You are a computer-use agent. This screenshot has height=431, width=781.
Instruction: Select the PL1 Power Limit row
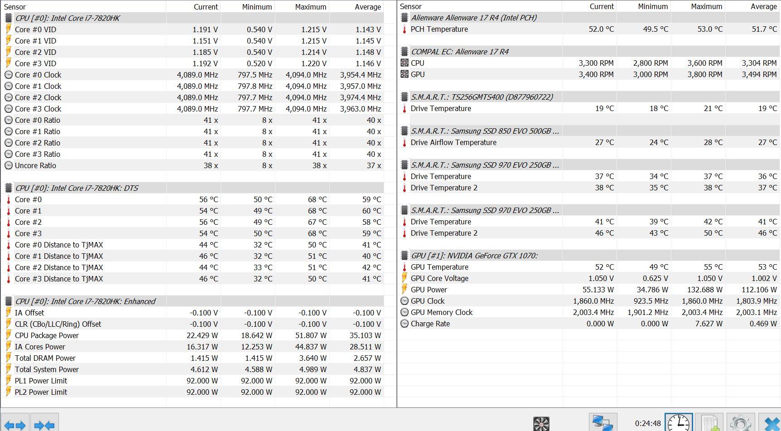click(x=193, y=381)
